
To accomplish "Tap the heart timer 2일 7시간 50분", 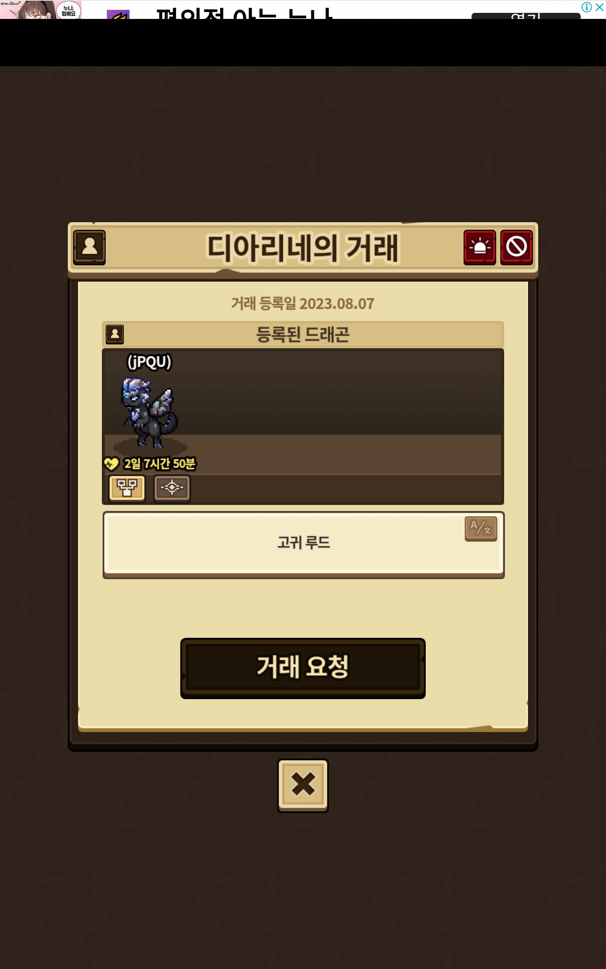I will (x=150, y=464).
